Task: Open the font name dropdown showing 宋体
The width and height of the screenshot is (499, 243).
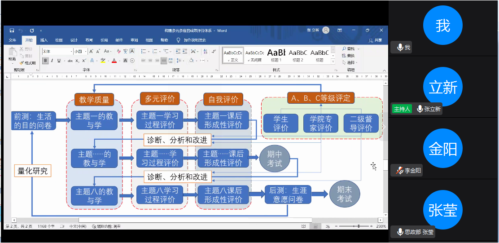Action: pyautogui.click(x=57, y=52)
